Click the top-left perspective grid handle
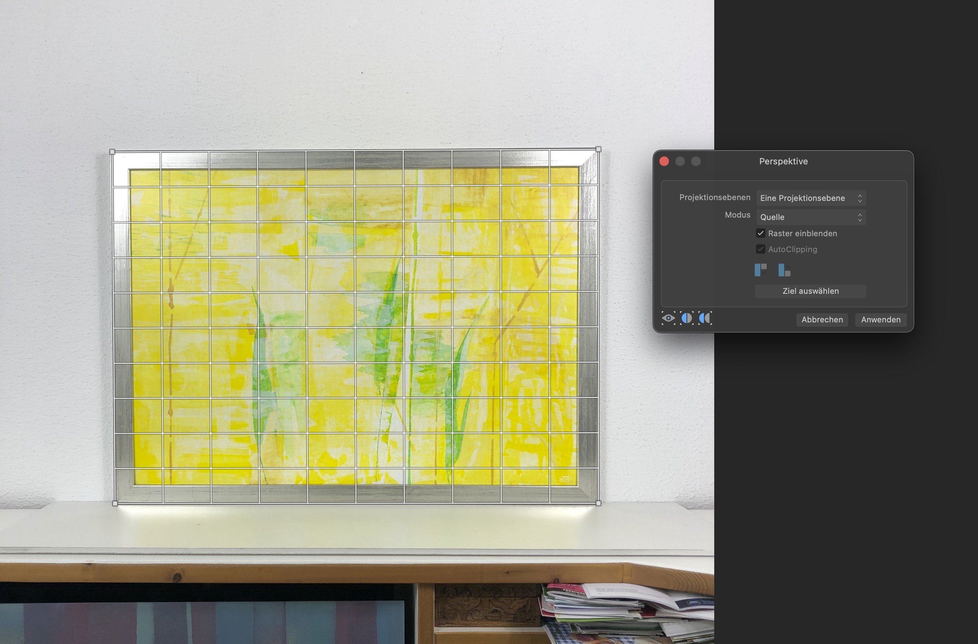Viewport: 978px width, 644px height. click(112, 152)
